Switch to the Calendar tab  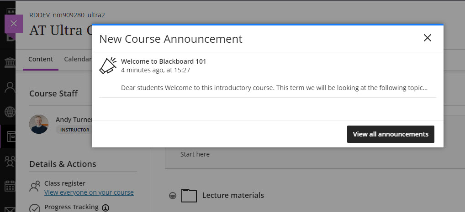(x=78, y=59)
